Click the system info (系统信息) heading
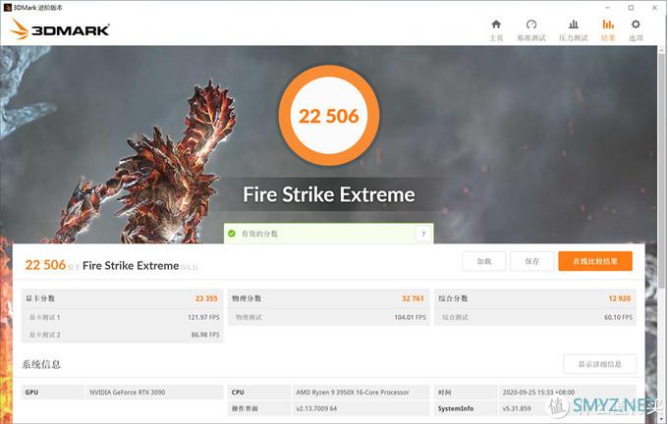 click(41, 364)
